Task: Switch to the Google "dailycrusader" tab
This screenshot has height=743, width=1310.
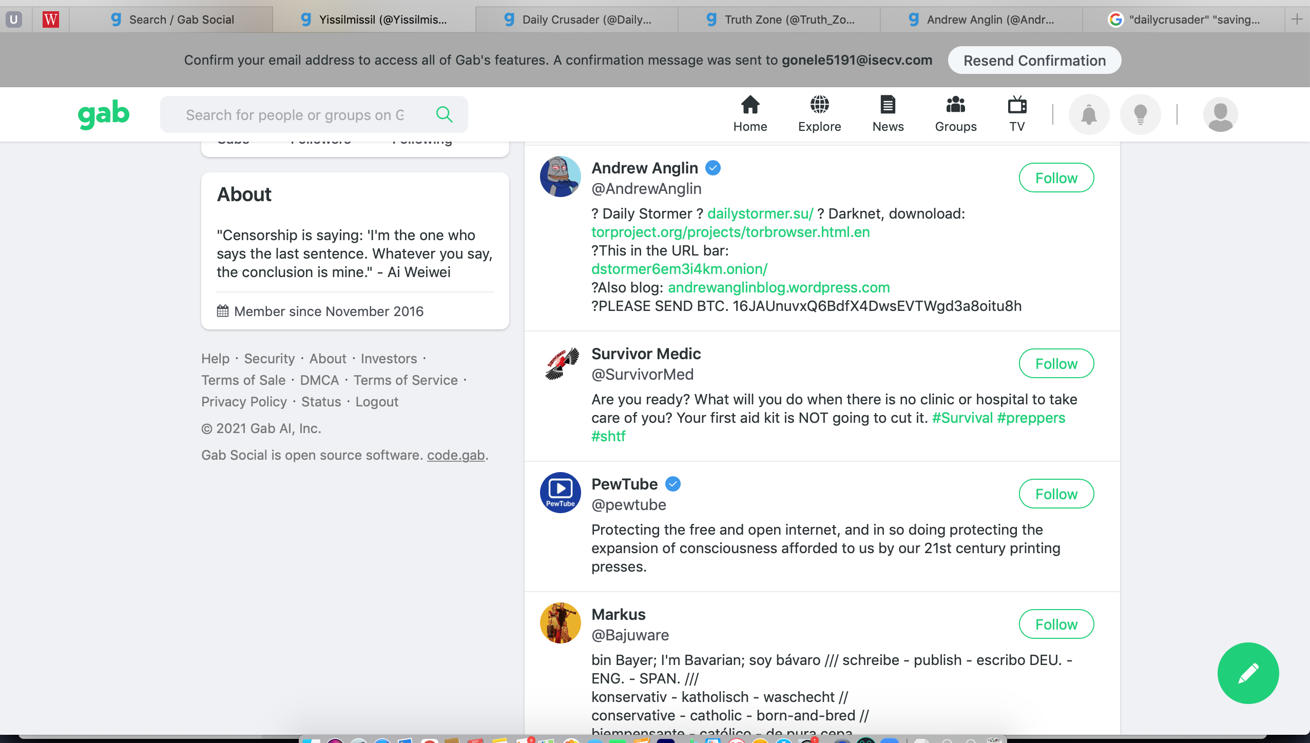Action: [1184, 19]
